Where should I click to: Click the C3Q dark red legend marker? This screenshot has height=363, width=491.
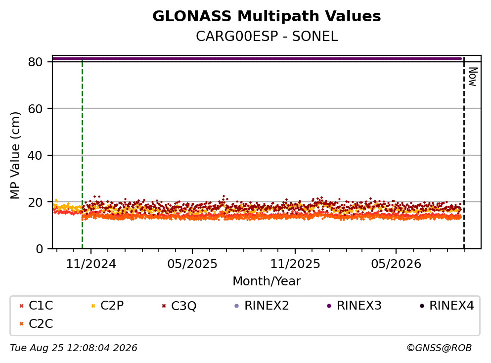tap(164, 306)
